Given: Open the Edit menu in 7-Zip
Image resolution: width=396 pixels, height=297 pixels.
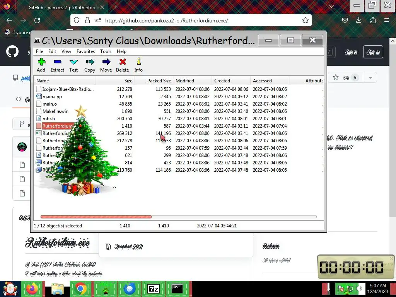Looking at the screenshot, I should pyautogui.click(x=52, y=51).
